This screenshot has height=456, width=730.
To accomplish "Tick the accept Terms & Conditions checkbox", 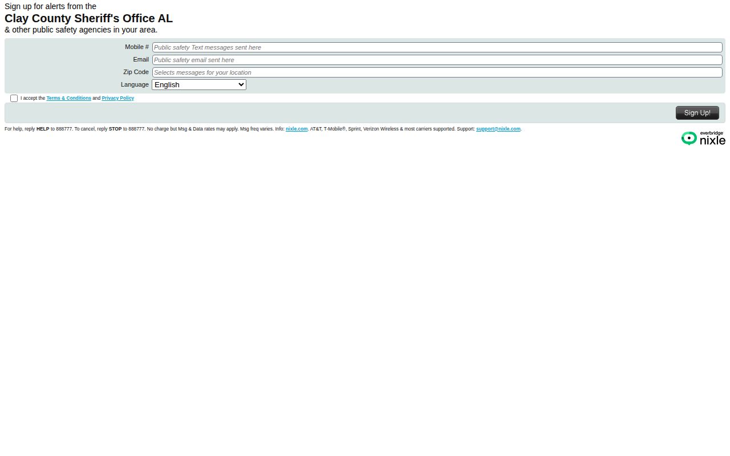I will 14,99.
